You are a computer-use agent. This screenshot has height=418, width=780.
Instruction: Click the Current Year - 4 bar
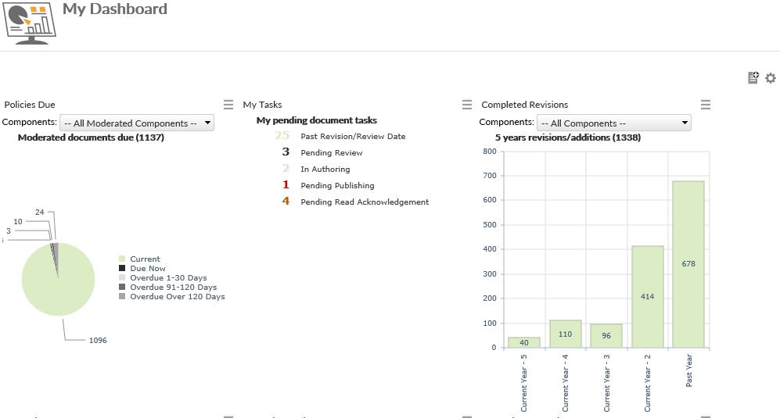tap(566, 334)
